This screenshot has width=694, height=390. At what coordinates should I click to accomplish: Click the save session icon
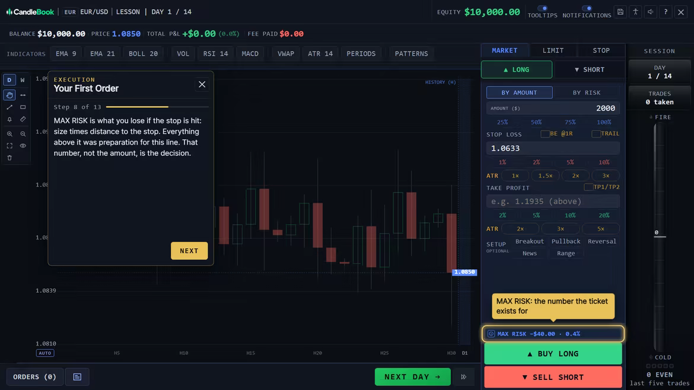620,12
